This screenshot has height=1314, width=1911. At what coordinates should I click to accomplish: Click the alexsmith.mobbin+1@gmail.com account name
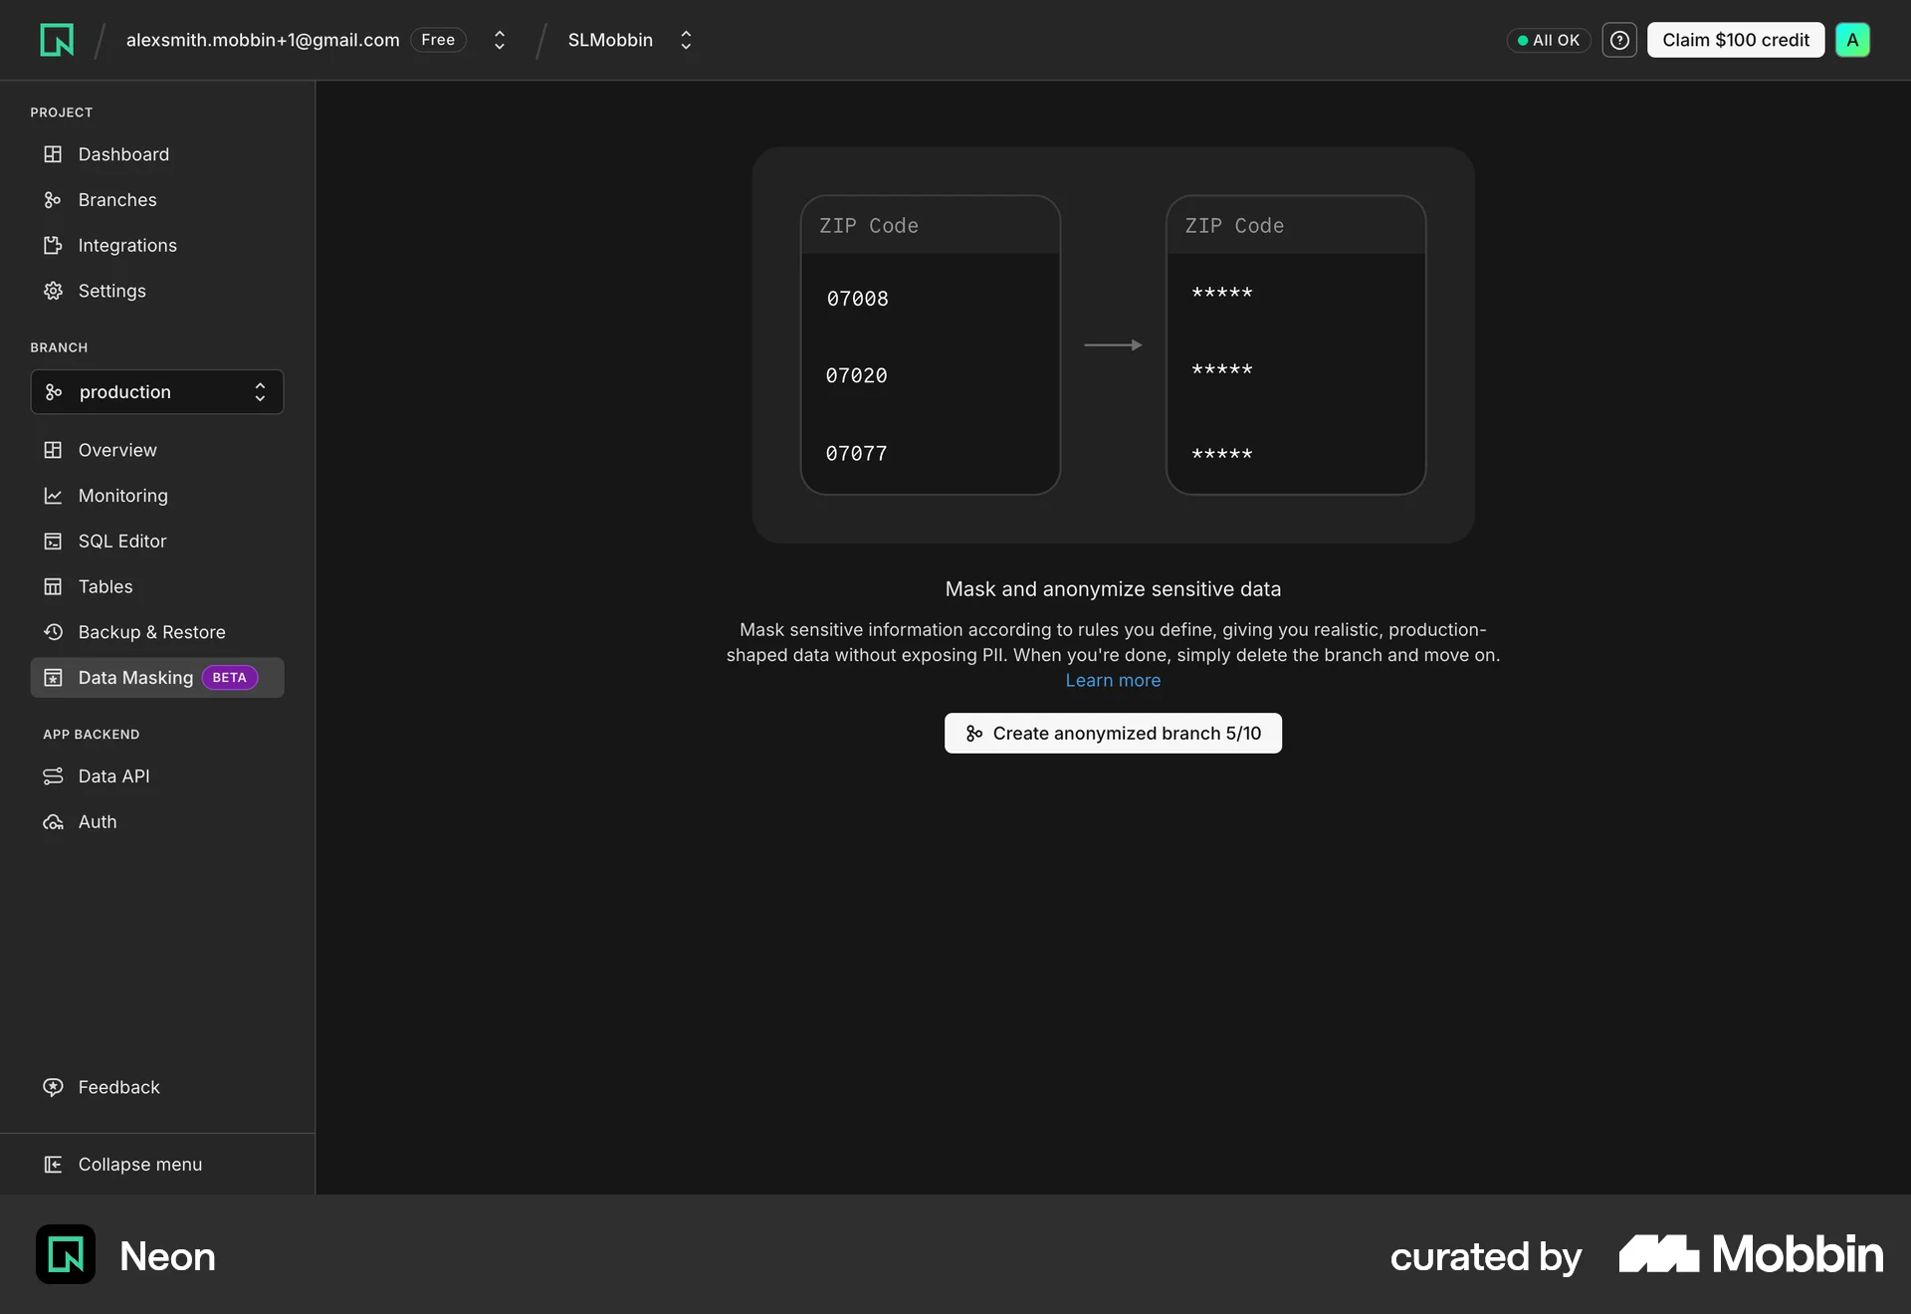click(263, 40)
